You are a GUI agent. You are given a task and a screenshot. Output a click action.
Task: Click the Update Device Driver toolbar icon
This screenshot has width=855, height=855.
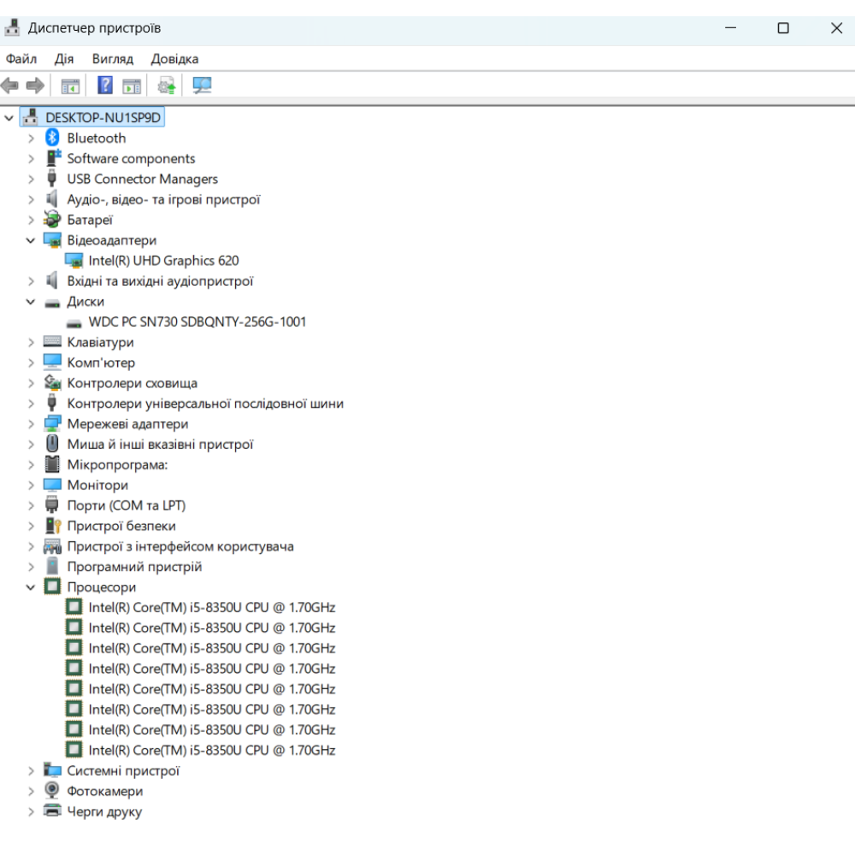pyautogui.click(x=166, y=85)
